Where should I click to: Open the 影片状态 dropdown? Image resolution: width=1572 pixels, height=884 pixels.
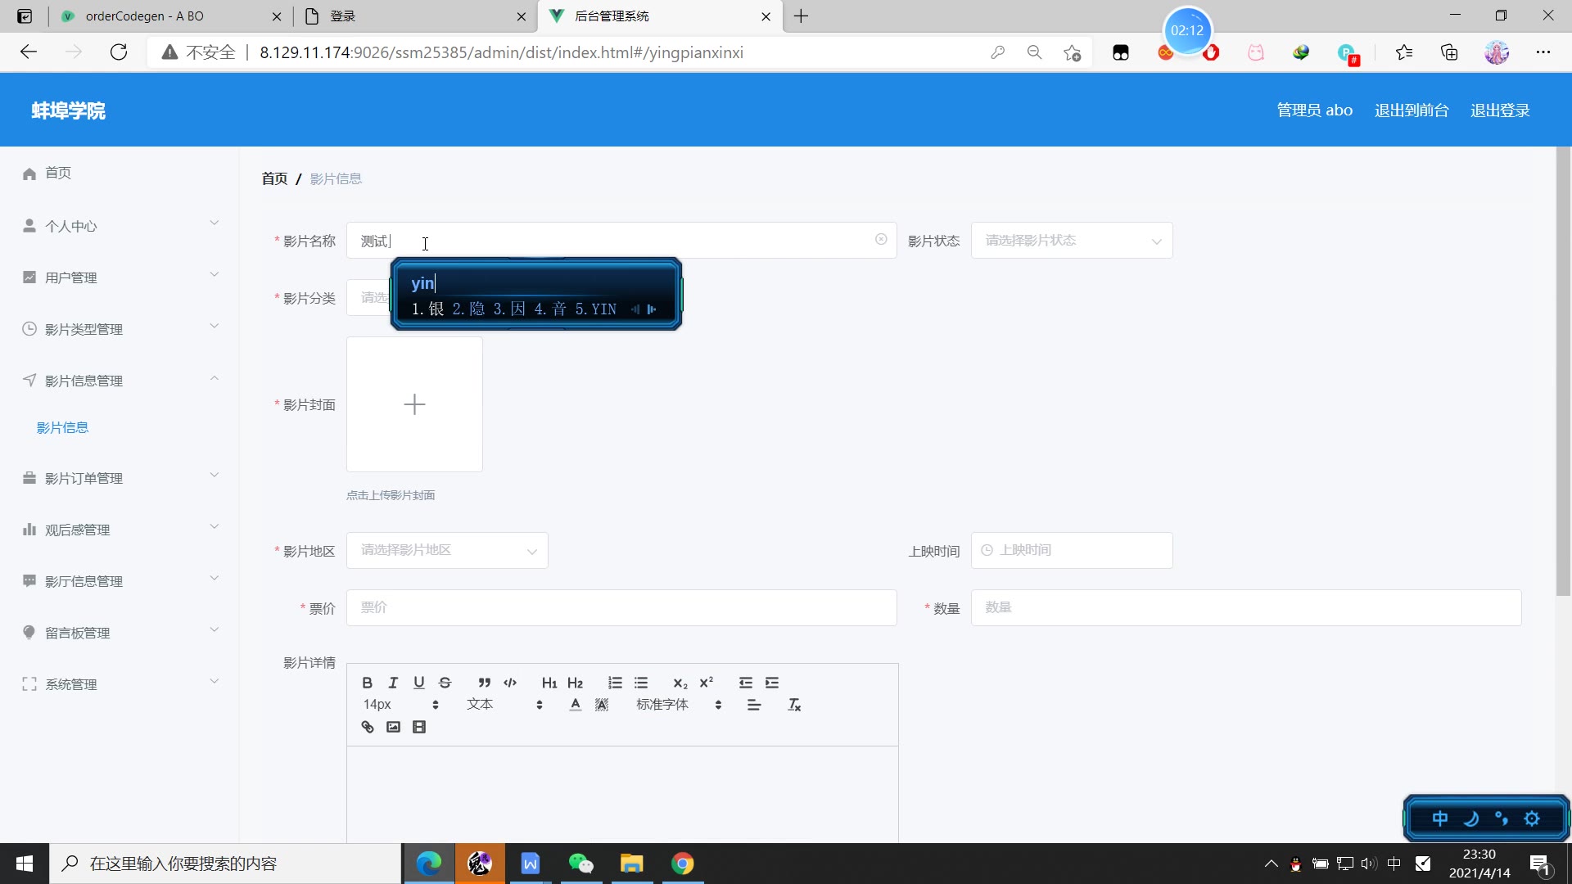[x=1071, y=241]
